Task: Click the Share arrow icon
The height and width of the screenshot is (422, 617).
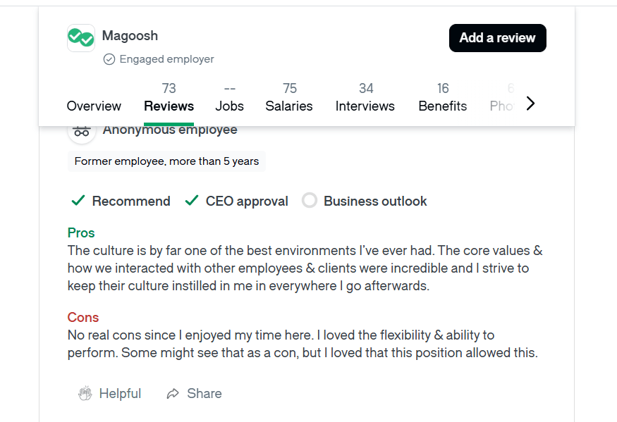Action: pyautogui.click(x=173, y=394)
